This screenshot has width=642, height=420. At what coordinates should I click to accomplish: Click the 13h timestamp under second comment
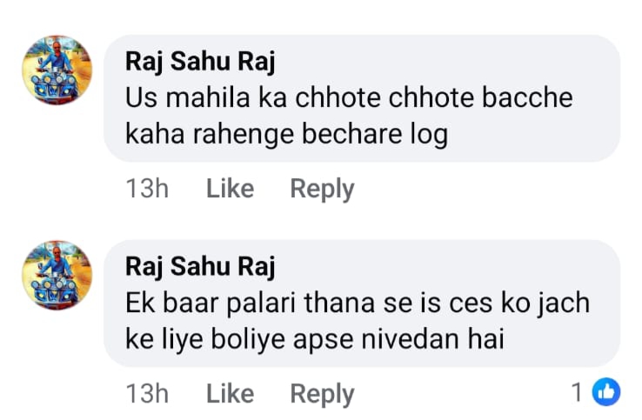[147, 394]
